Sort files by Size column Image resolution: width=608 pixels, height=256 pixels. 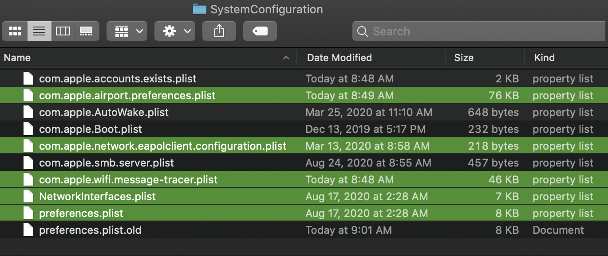click(464, 58)
